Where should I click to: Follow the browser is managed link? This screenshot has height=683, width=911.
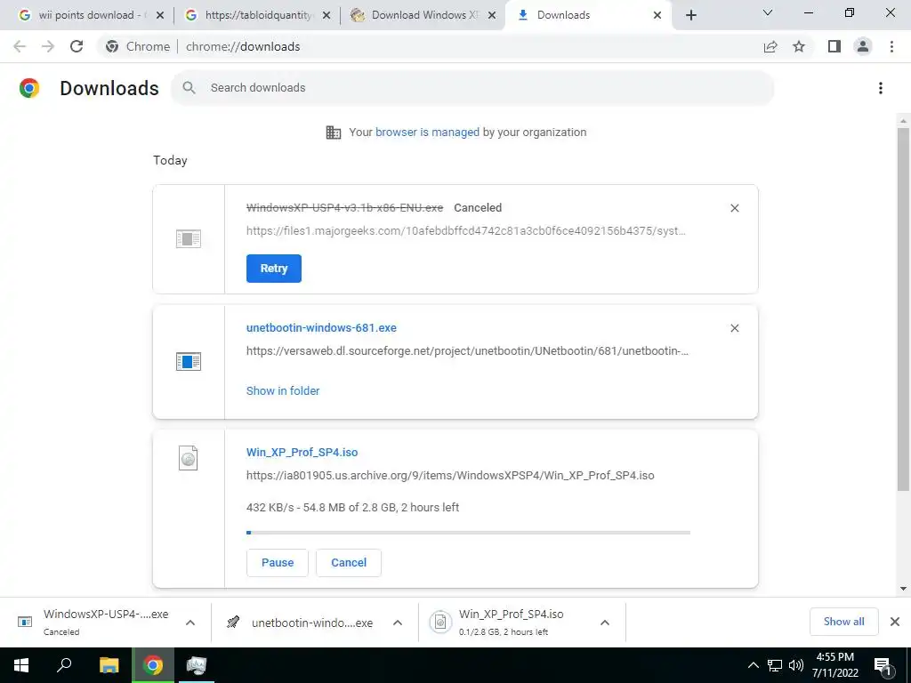coord(427,133)
